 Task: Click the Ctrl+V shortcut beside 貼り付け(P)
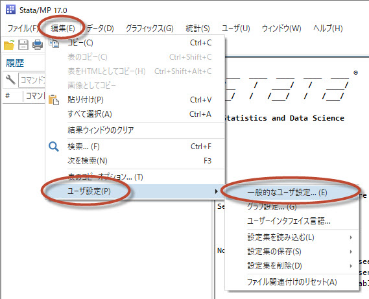200,100
